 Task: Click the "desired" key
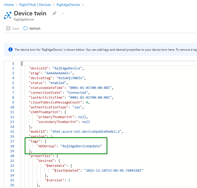coord(45,161)
